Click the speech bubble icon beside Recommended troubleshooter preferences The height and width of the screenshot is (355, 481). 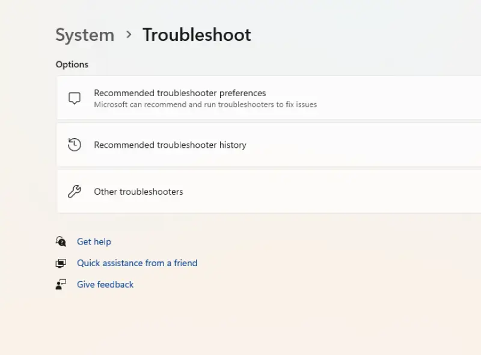(x=75, y=98)
